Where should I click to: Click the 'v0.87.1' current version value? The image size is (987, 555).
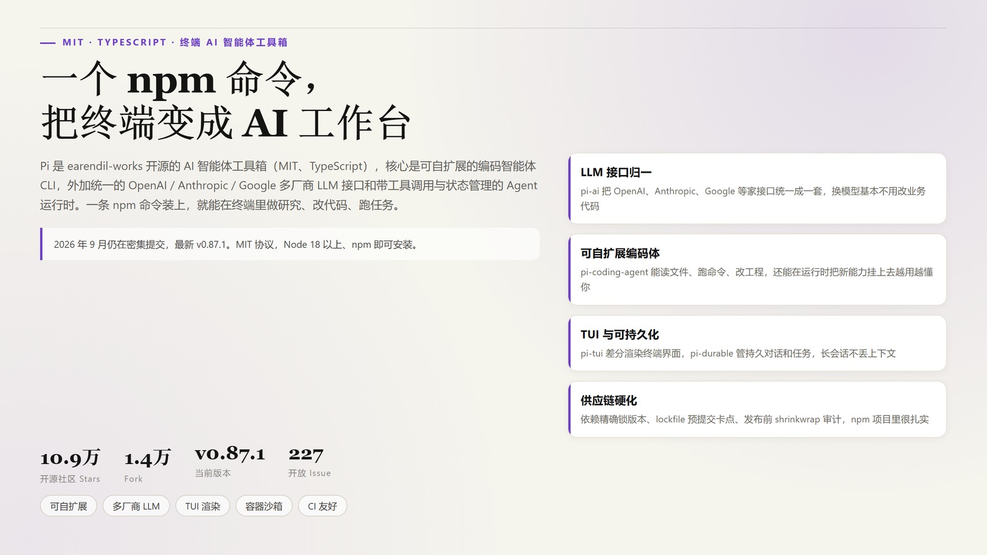pos(229,453)
